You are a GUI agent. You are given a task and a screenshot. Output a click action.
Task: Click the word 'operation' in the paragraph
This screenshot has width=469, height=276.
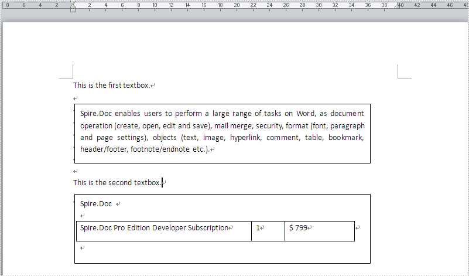coord(96,126)
